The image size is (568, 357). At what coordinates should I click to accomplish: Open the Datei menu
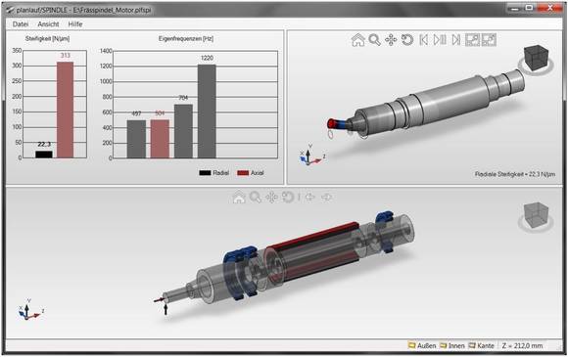click(x=21, y=24)
